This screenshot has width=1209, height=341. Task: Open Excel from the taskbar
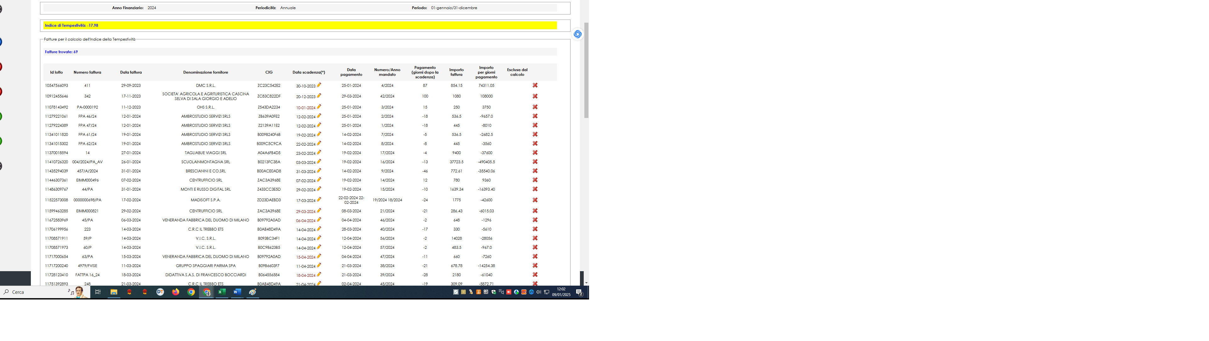pos(222,292)
